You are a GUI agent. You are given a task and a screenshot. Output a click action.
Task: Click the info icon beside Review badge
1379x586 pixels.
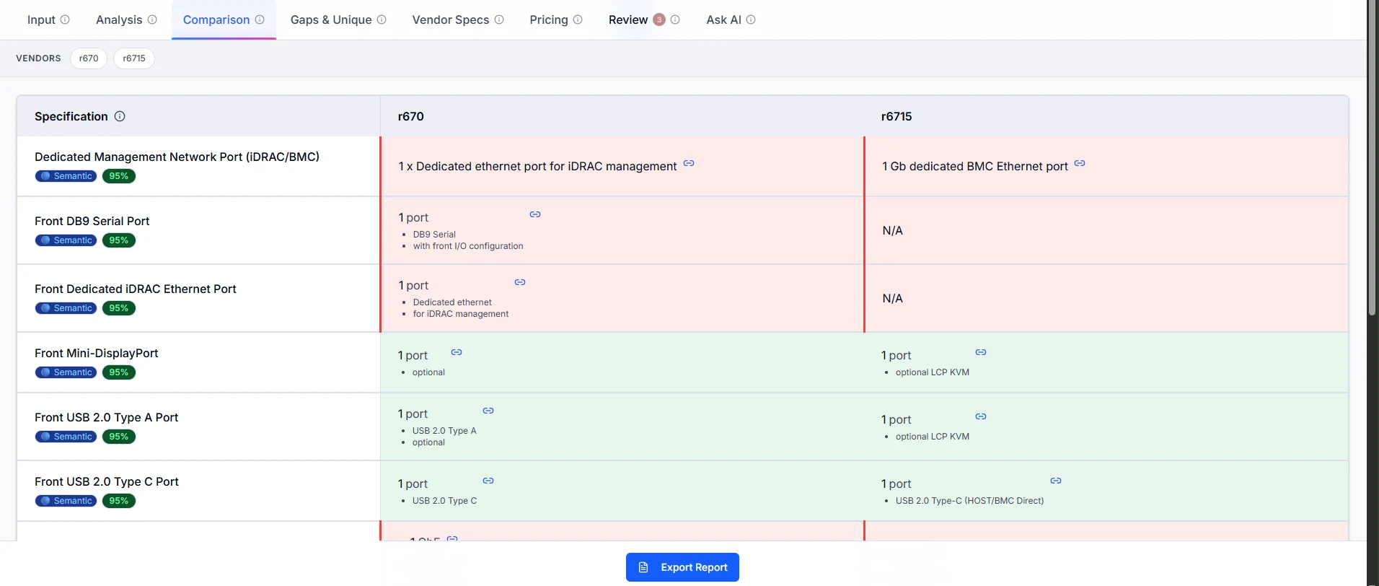click(675, 19)
